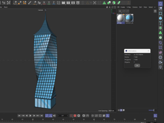This screenshot has width=164, height=123.
Task: Click the snap frame dotted icon
Action: point(95,3)
